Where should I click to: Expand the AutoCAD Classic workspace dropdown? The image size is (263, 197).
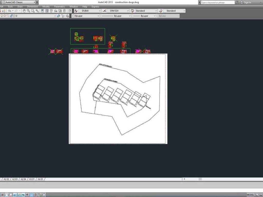point(34,2)
